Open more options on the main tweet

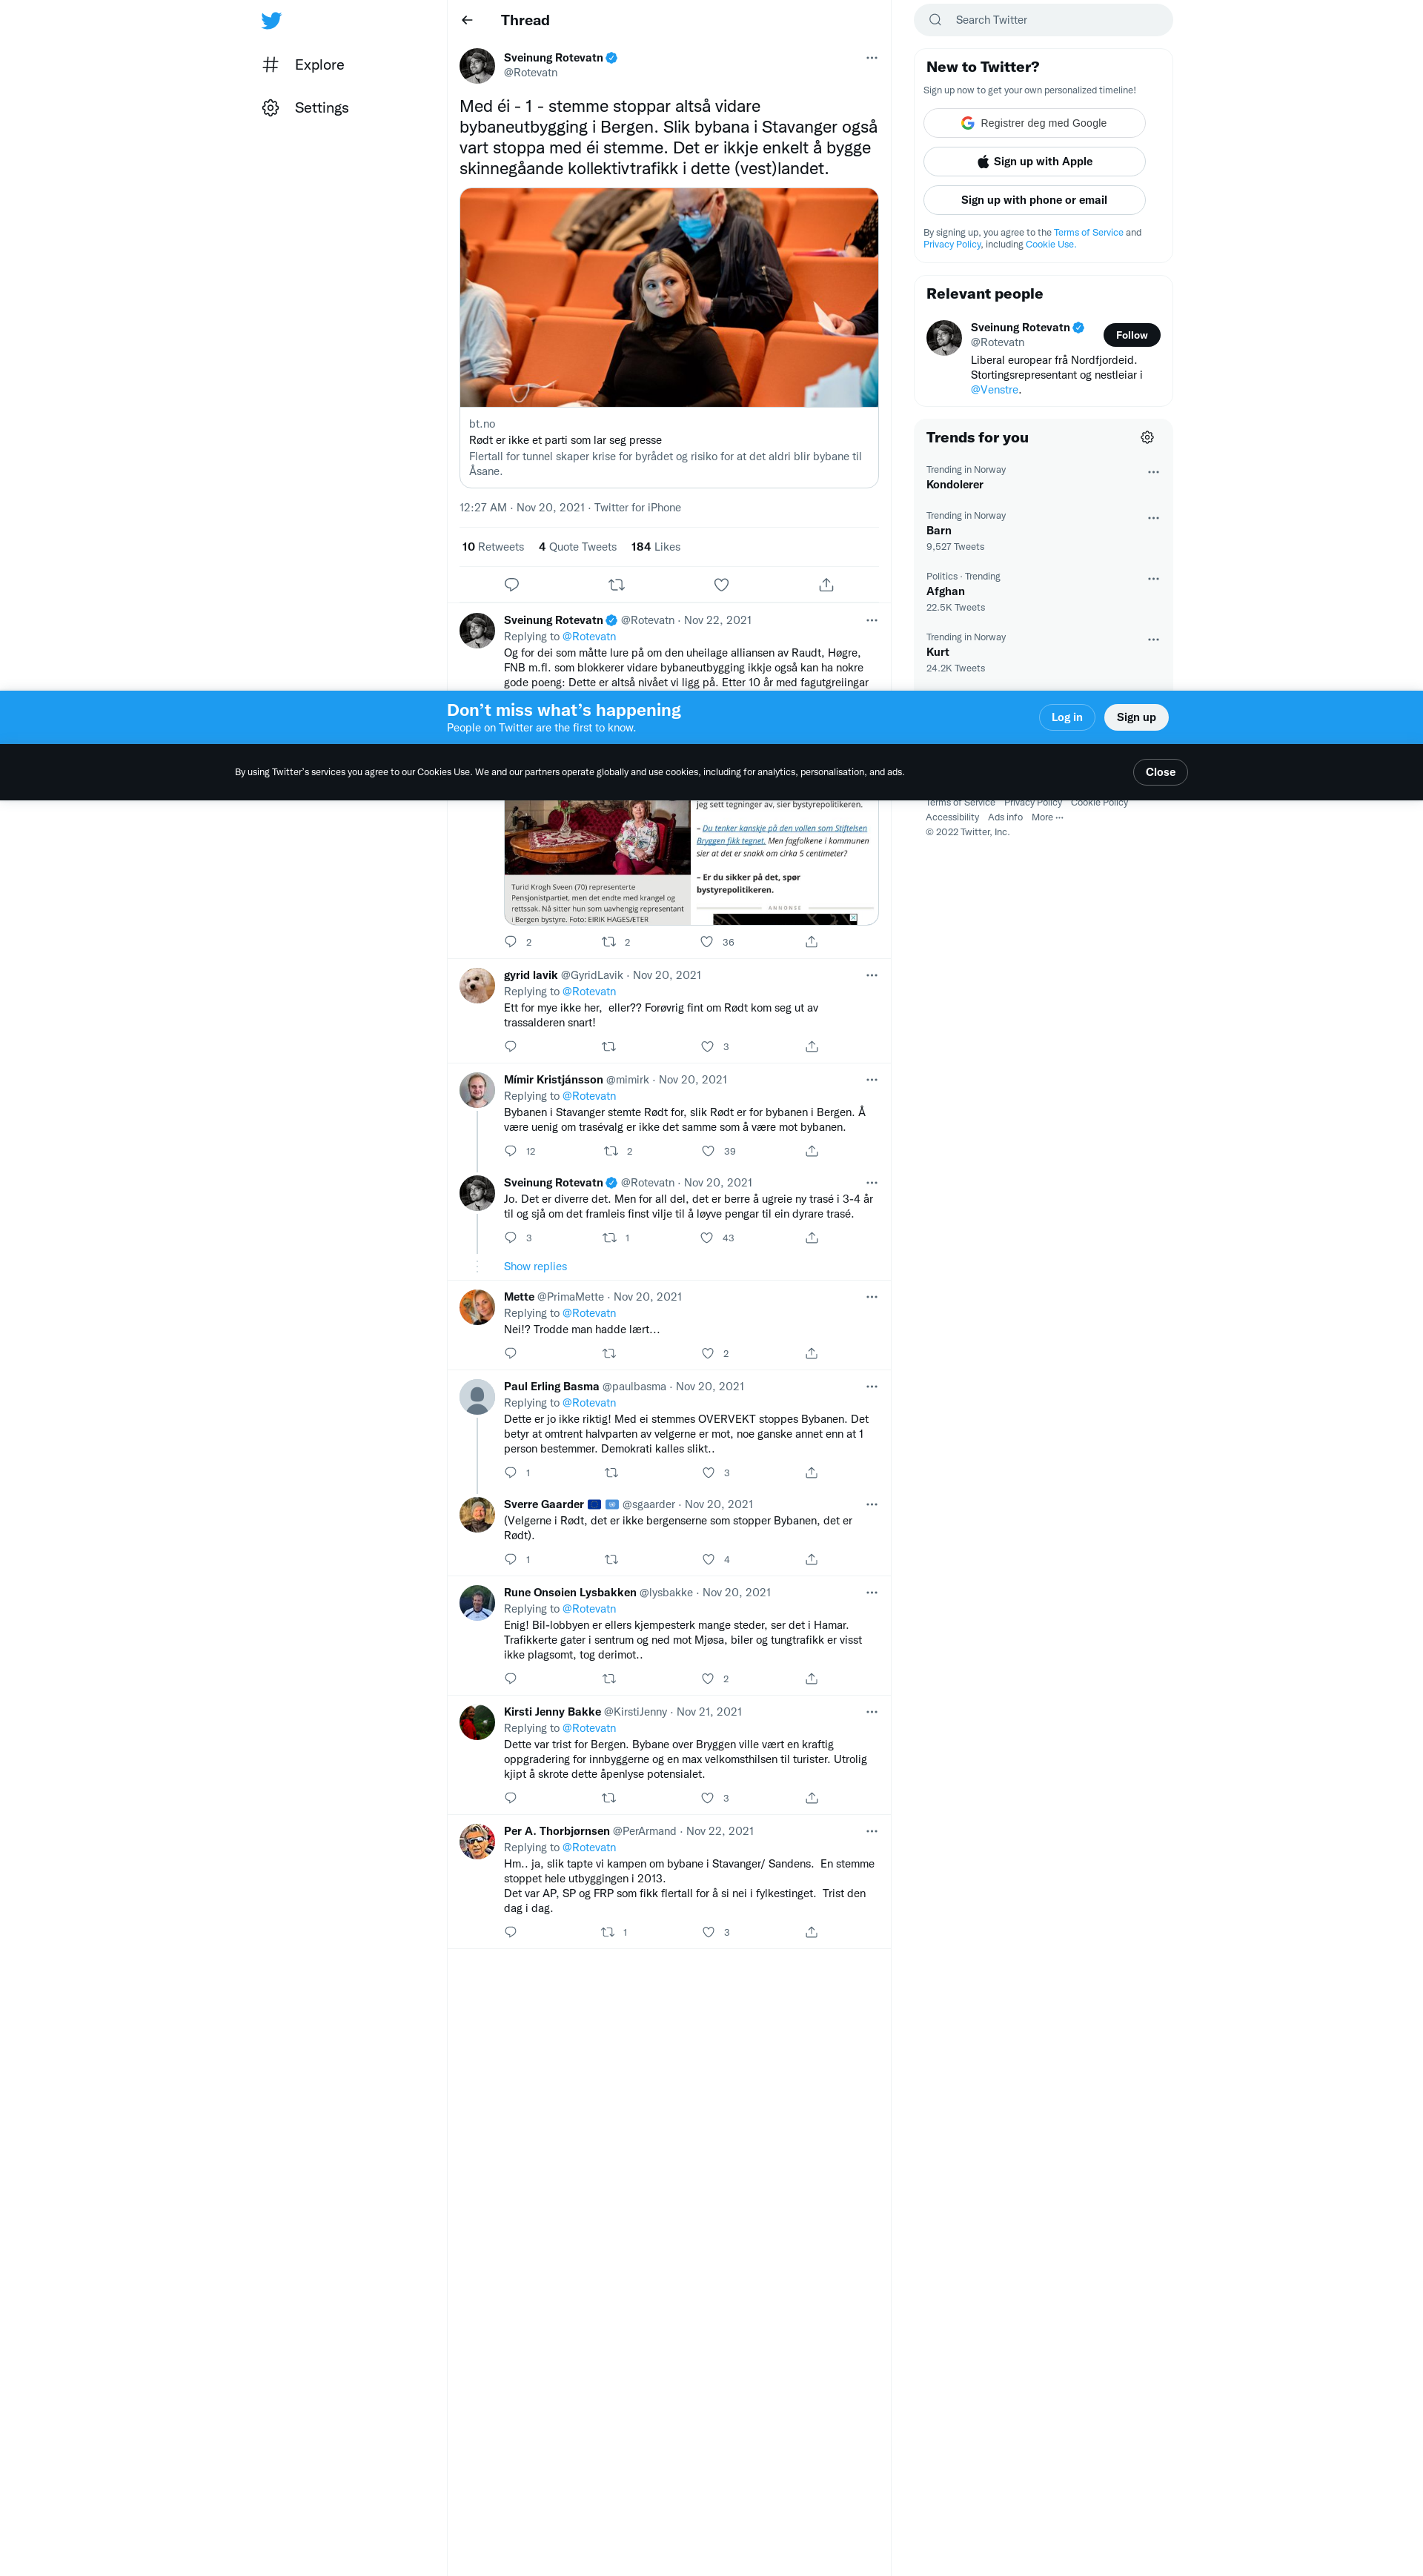871,58
